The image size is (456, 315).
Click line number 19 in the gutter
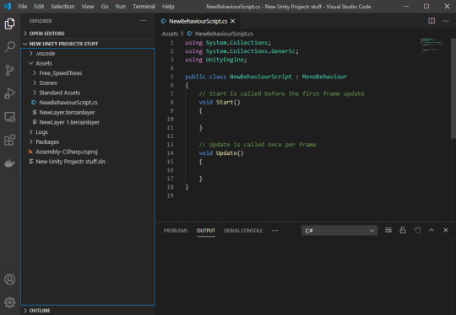point(171,195)
